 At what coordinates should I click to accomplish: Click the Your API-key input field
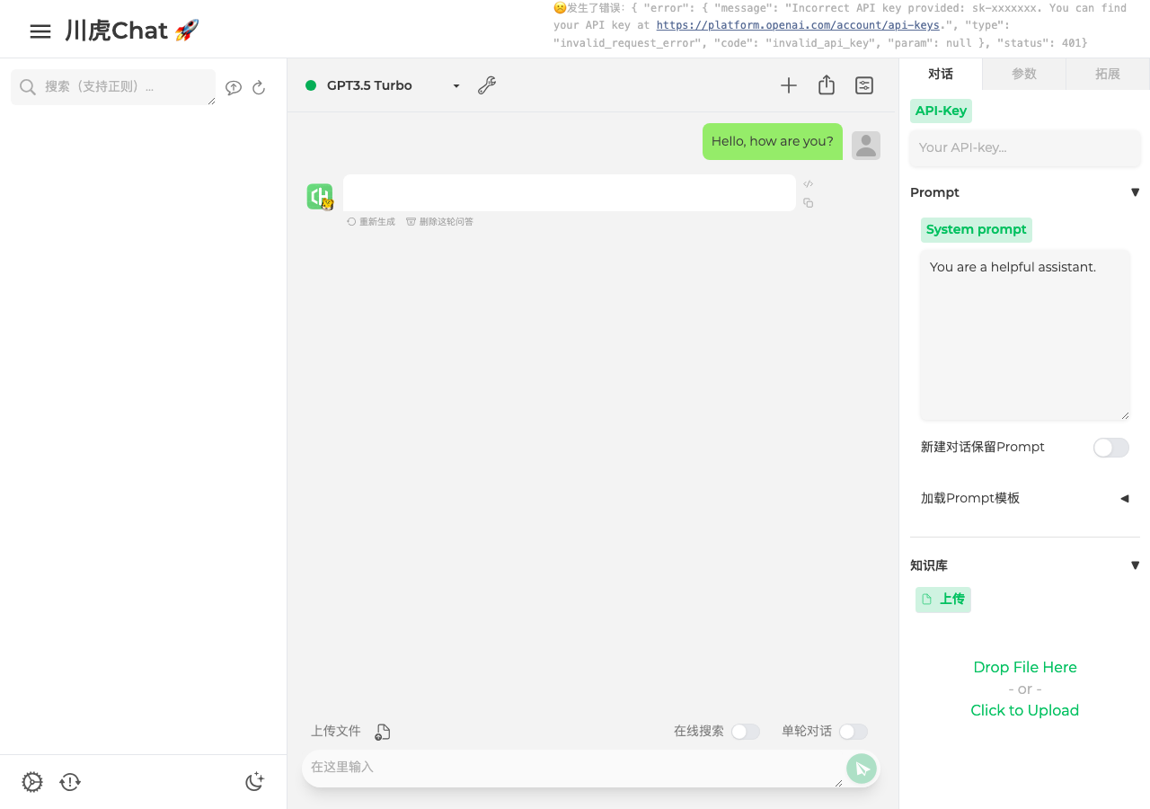click(1025, 147)
